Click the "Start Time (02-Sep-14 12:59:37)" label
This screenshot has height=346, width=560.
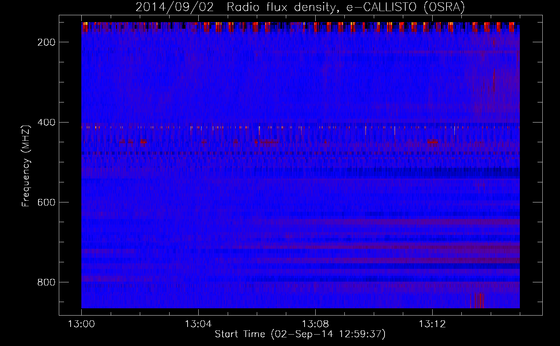point(300,334)
